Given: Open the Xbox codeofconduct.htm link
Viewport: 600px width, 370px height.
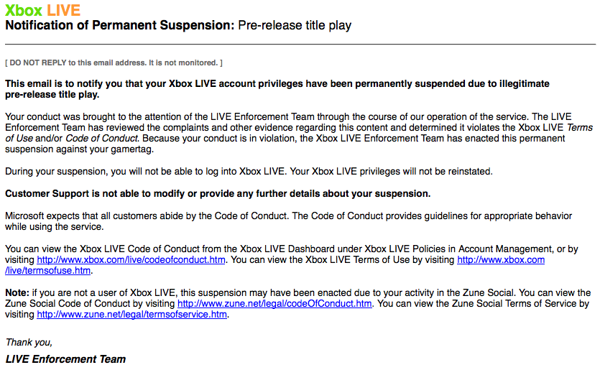Looking at the screenshot, I should coord(131,260).
